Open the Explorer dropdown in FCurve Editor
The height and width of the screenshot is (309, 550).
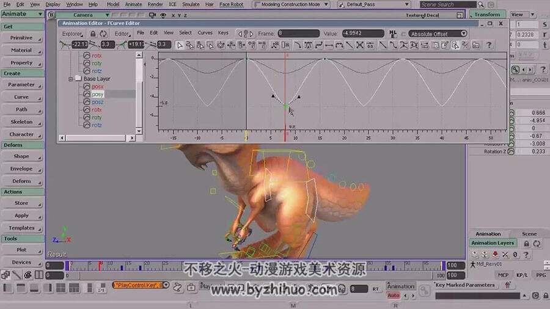(x=72, y=34)
